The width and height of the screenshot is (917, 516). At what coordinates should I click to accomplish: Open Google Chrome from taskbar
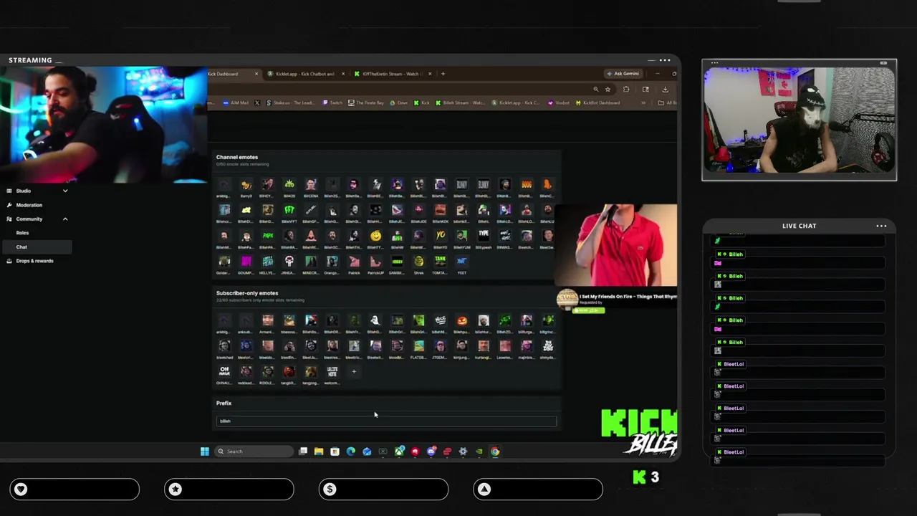click(x=495, y=451)
